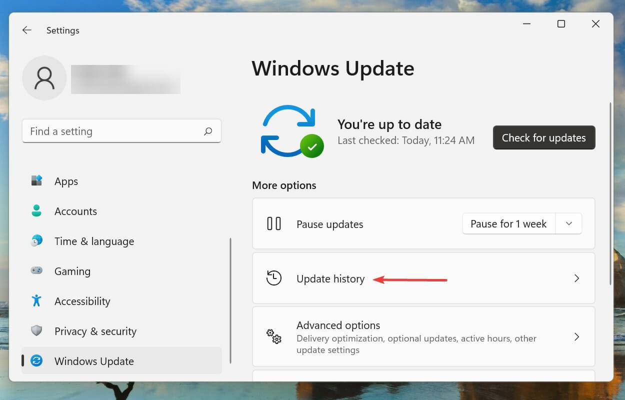The image size is (625, 400).
Task: Select Pause for 1 week
Action: pyautogui.click(x=509, y=223)
